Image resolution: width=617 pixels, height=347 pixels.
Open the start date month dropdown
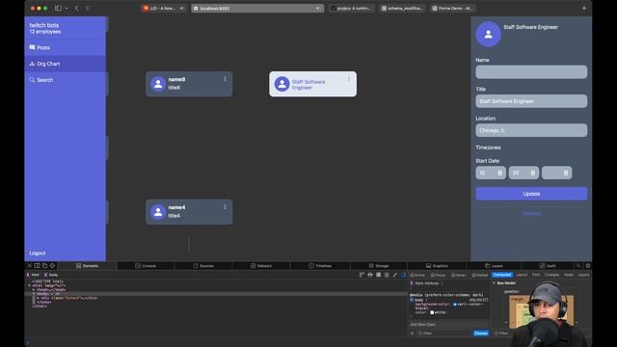click(x=491, y=173)
